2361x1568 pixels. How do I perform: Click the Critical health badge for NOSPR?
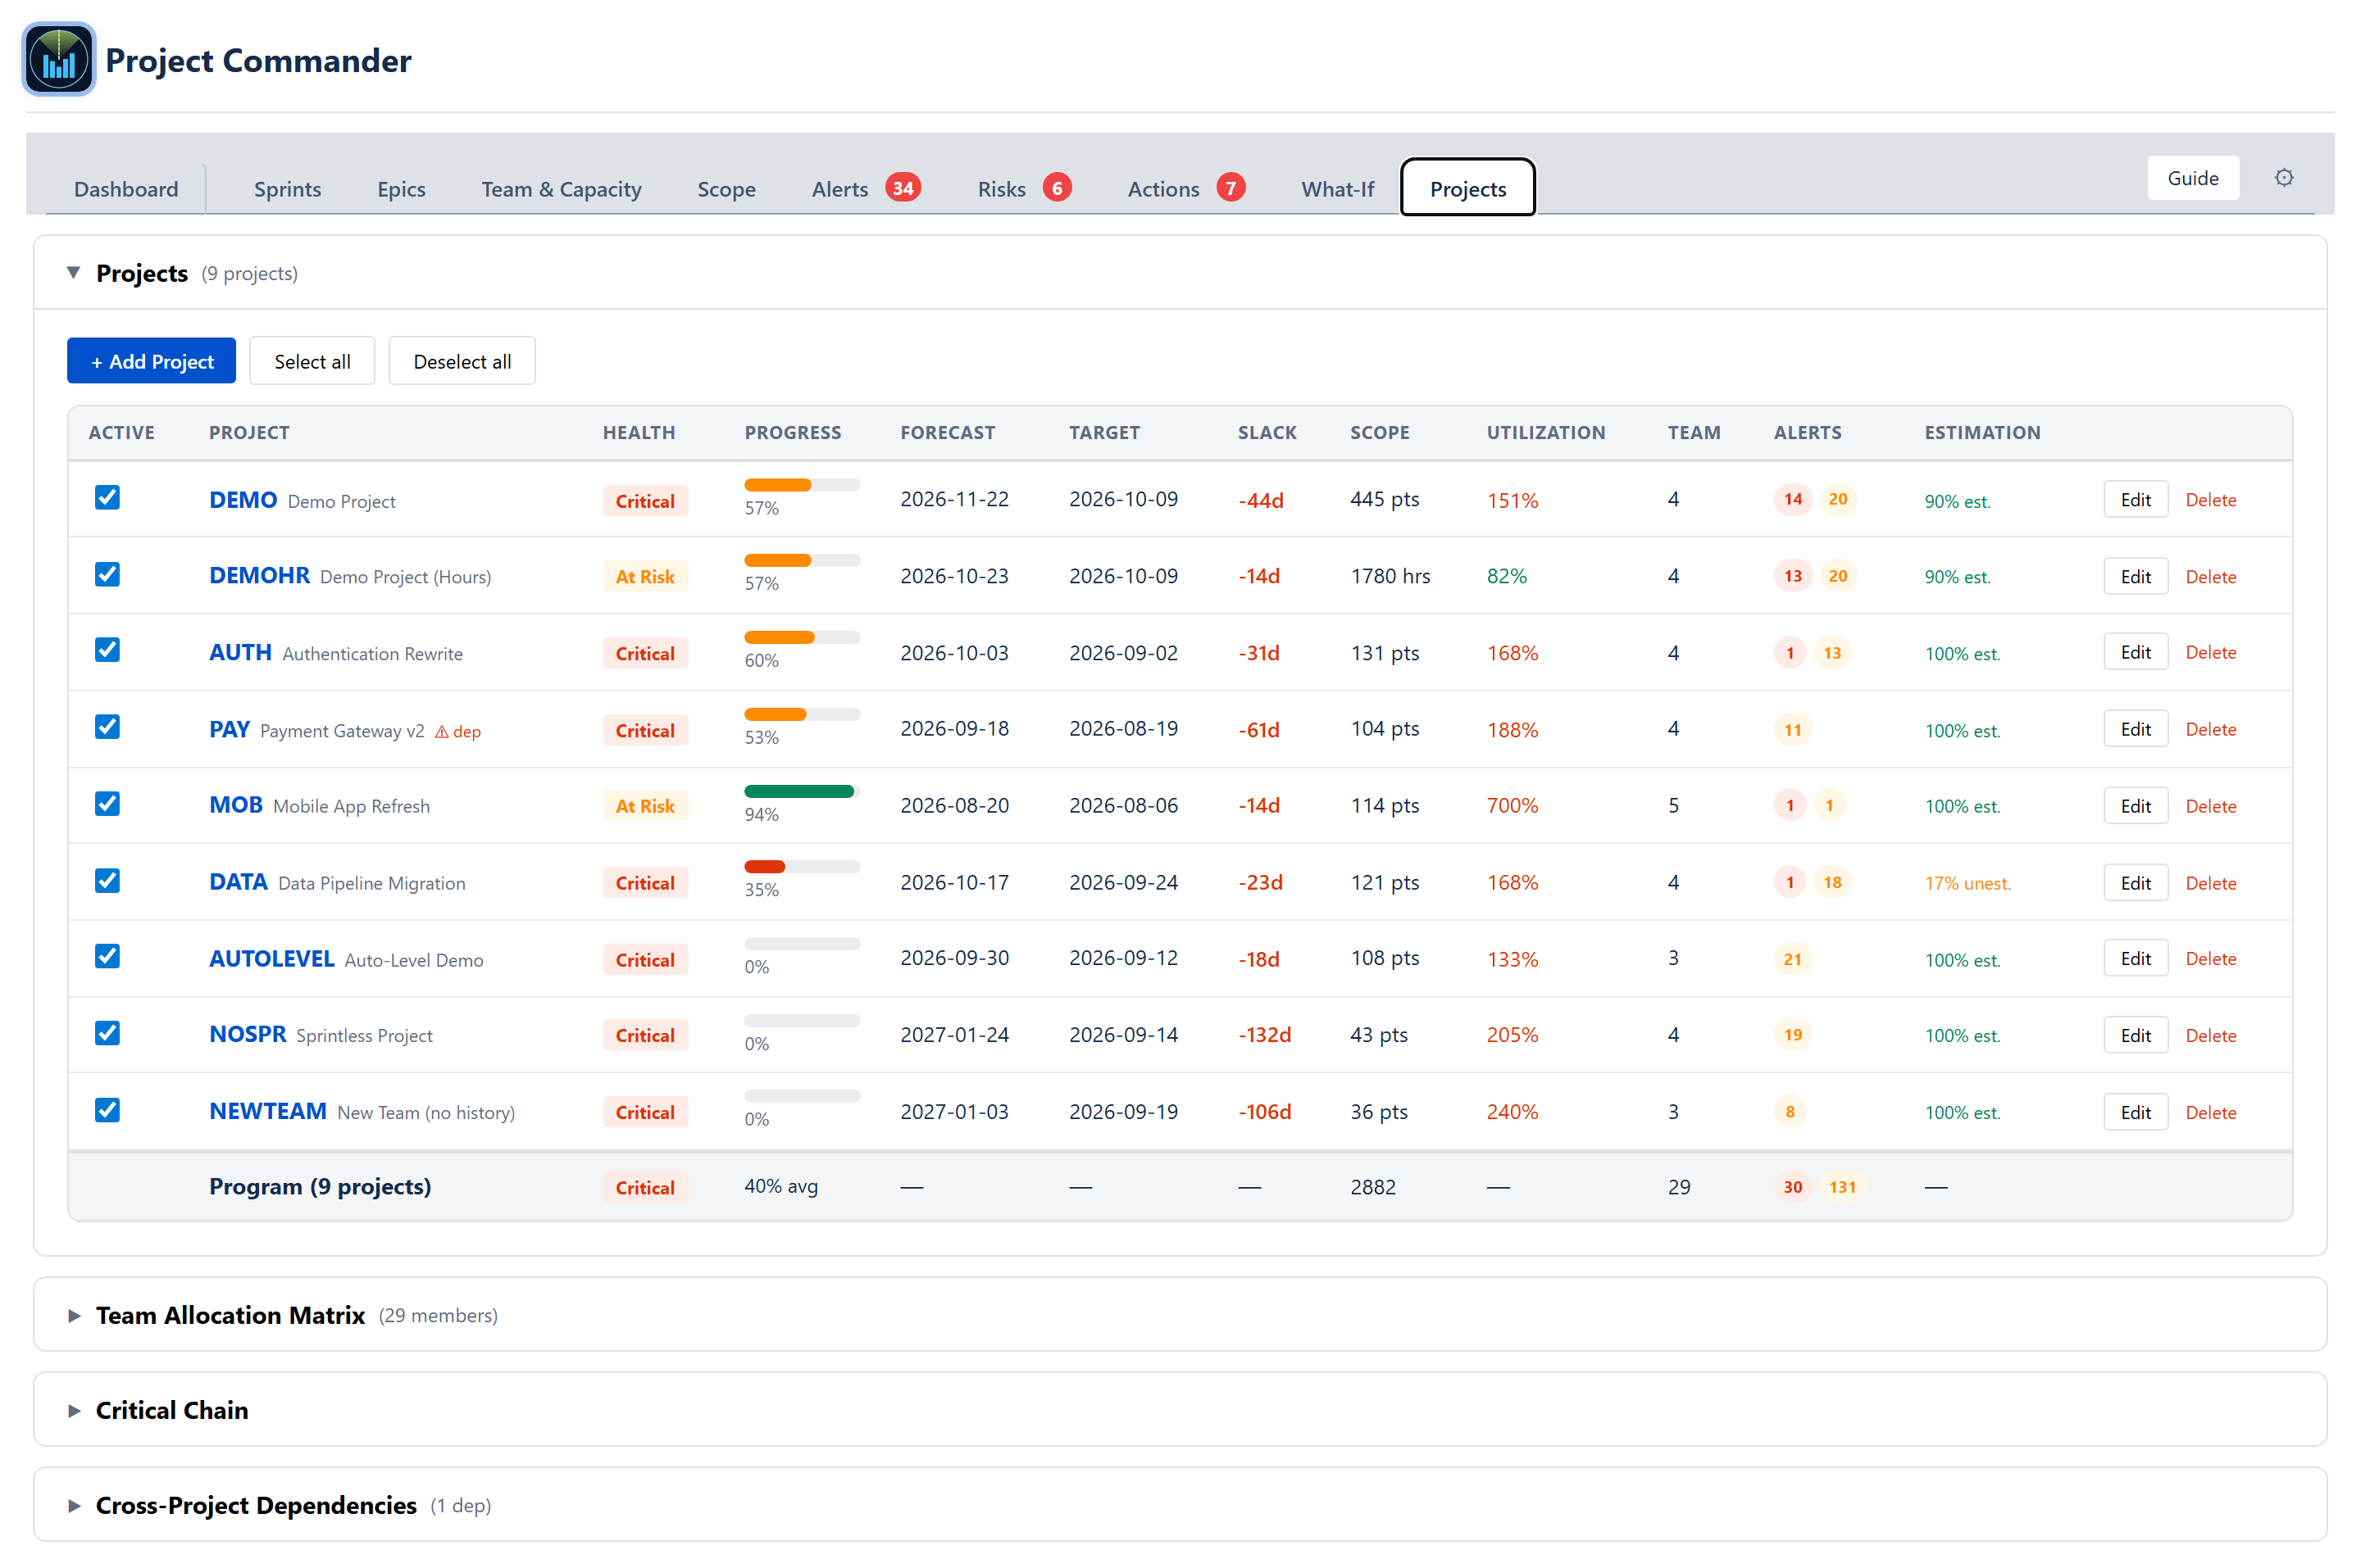[645, 1035]
